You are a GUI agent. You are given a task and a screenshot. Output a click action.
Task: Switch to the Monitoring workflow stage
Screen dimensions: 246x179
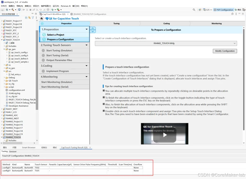pos(217,24)
